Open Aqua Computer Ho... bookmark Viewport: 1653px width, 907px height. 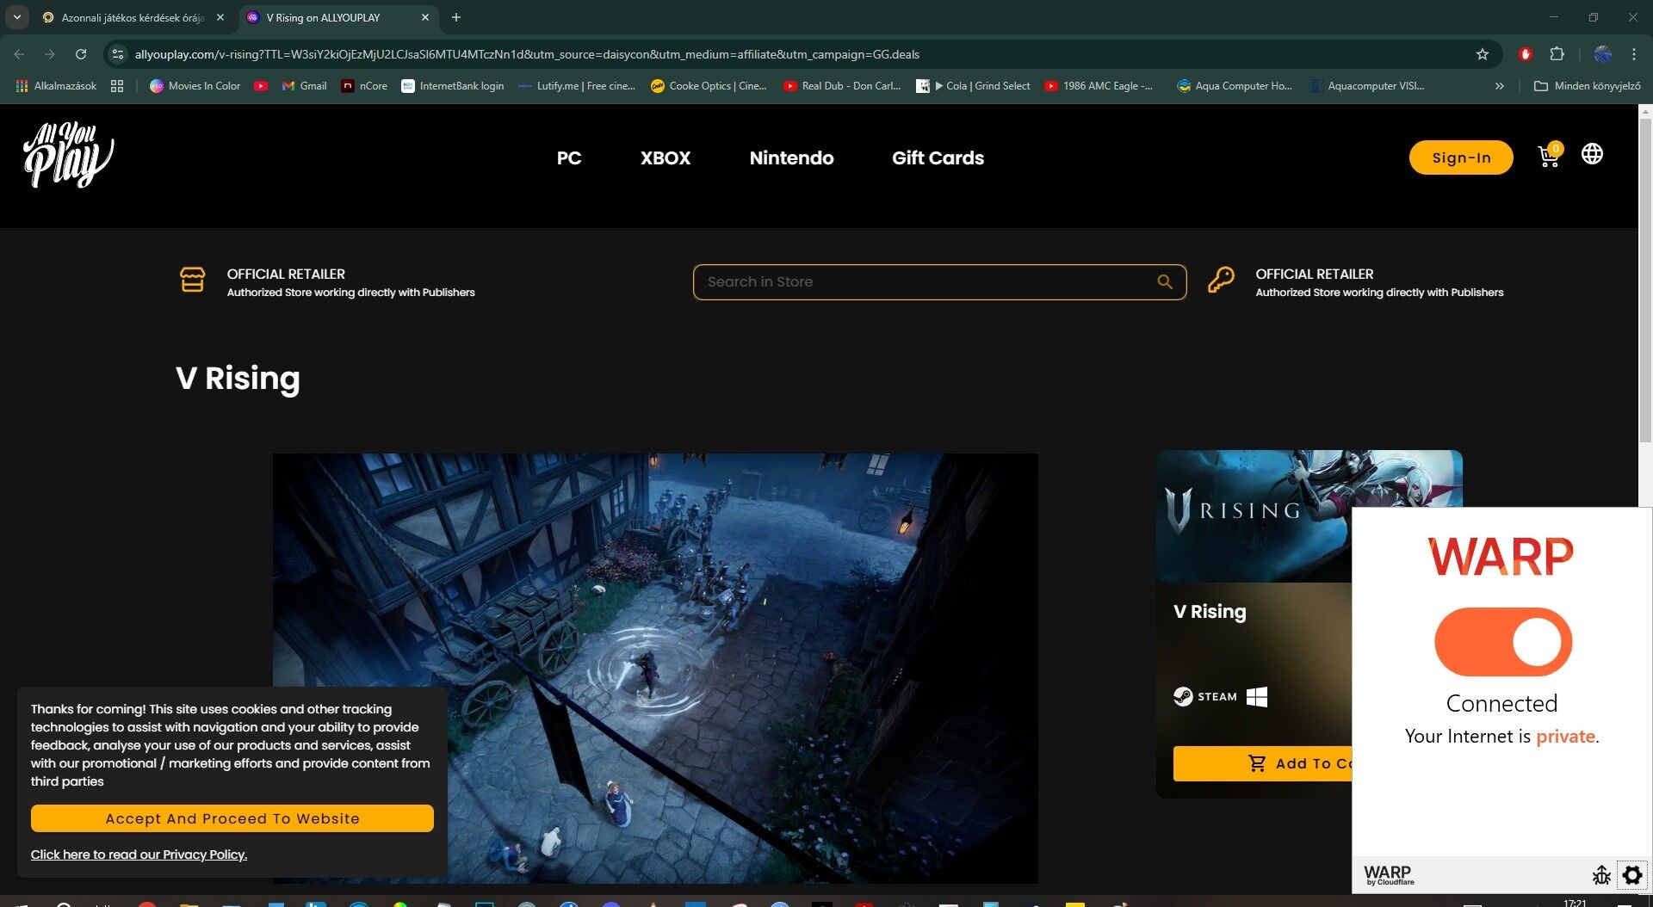(1235, 86)
